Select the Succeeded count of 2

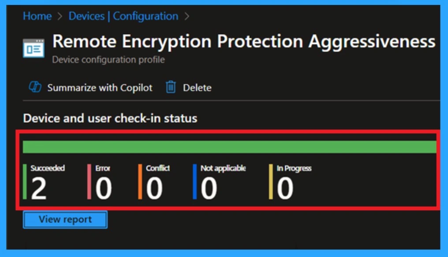(38, 188)
